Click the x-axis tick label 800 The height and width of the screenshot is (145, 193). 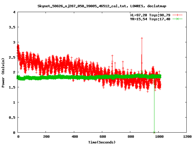[x=131, y=137]
